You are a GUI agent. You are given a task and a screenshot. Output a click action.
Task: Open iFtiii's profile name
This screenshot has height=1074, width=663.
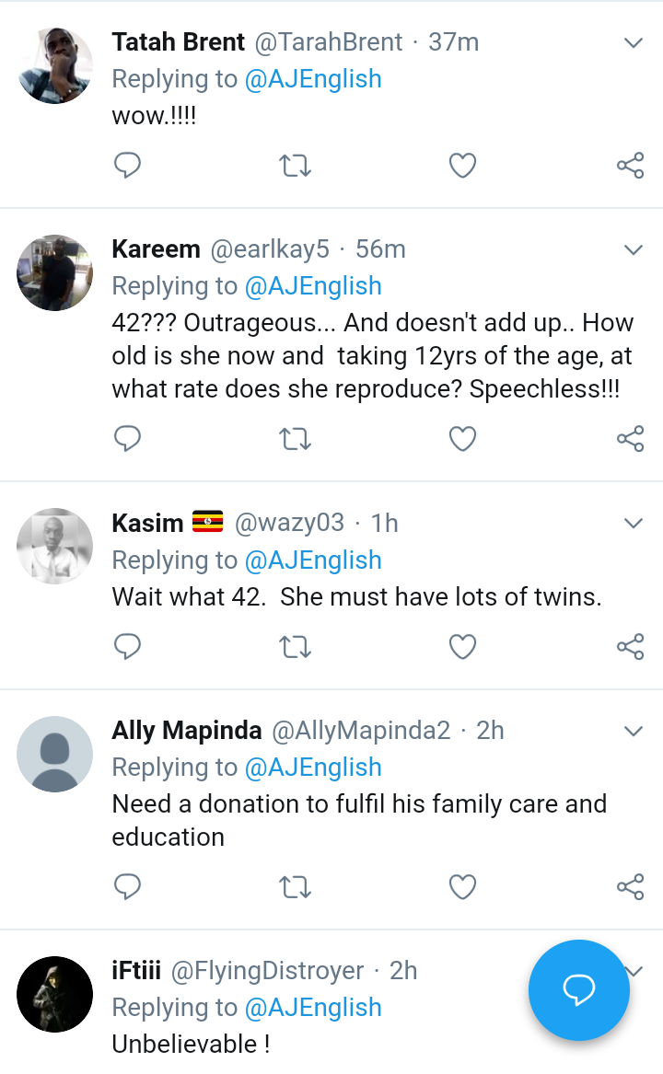(136, 971)
